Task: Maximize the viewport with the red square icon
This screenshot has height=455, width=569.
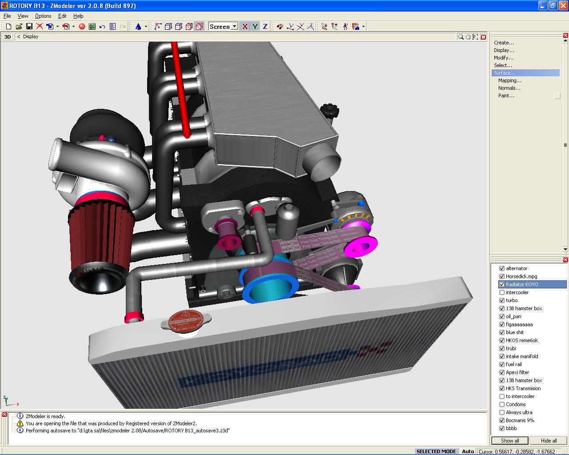Action: (x=483, y=37)
